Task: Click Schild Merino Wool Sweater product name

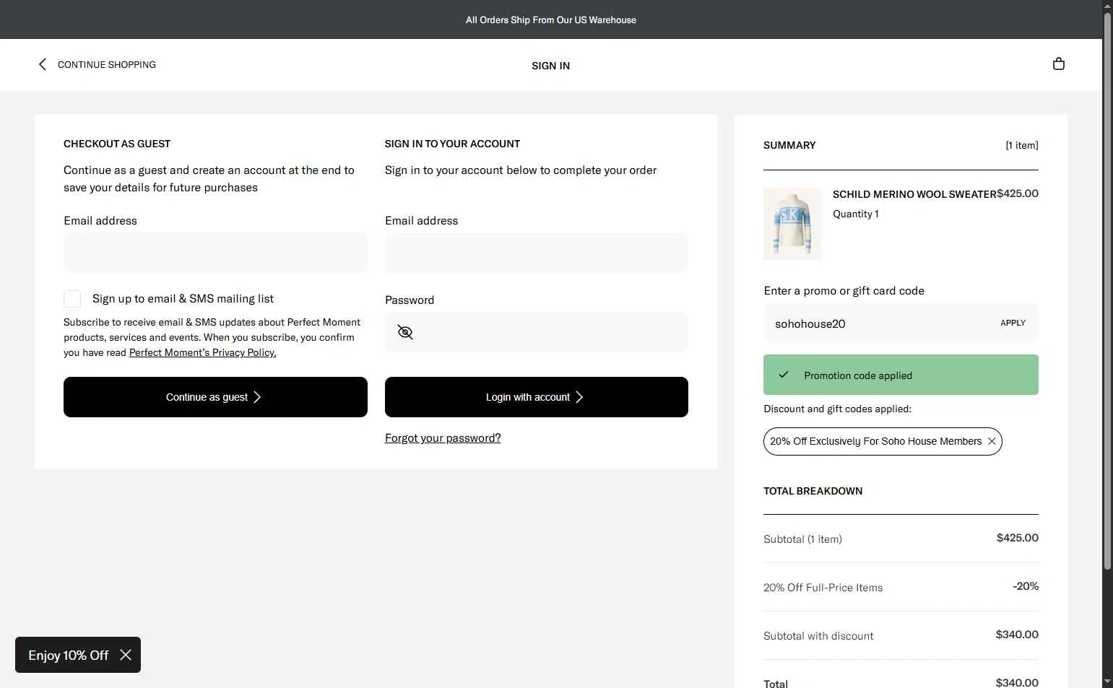Action: (914, 194)
